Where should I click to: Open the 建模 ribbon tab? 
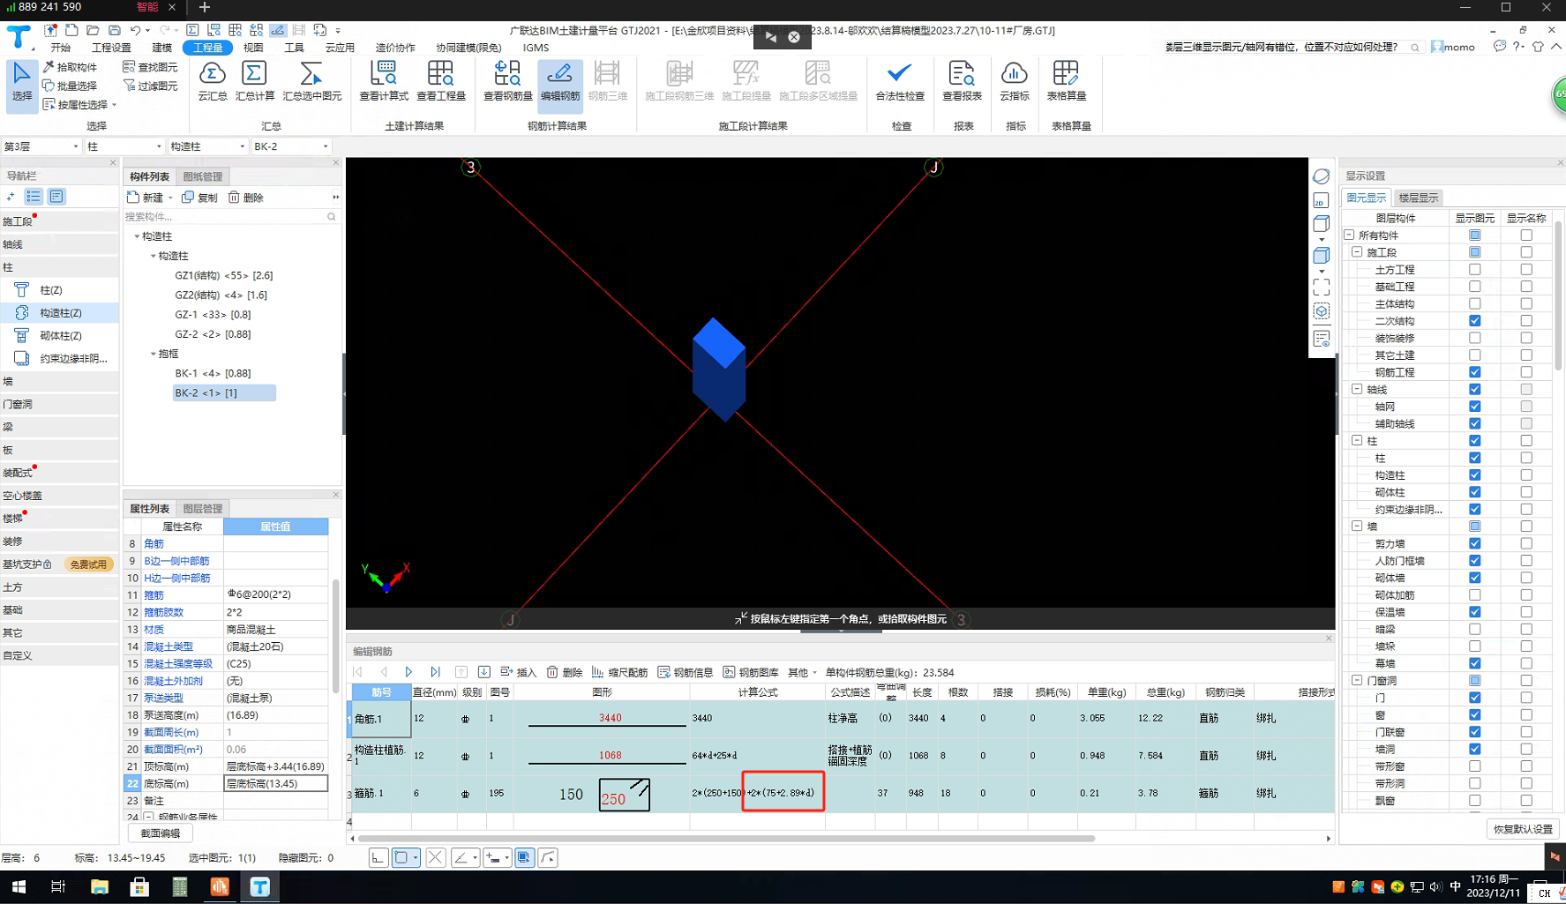(x=161, y=48)
